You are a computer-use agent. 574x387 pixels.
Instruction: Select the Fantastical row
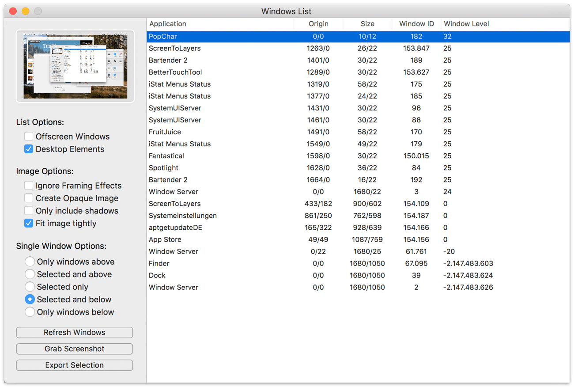(358, 156)
